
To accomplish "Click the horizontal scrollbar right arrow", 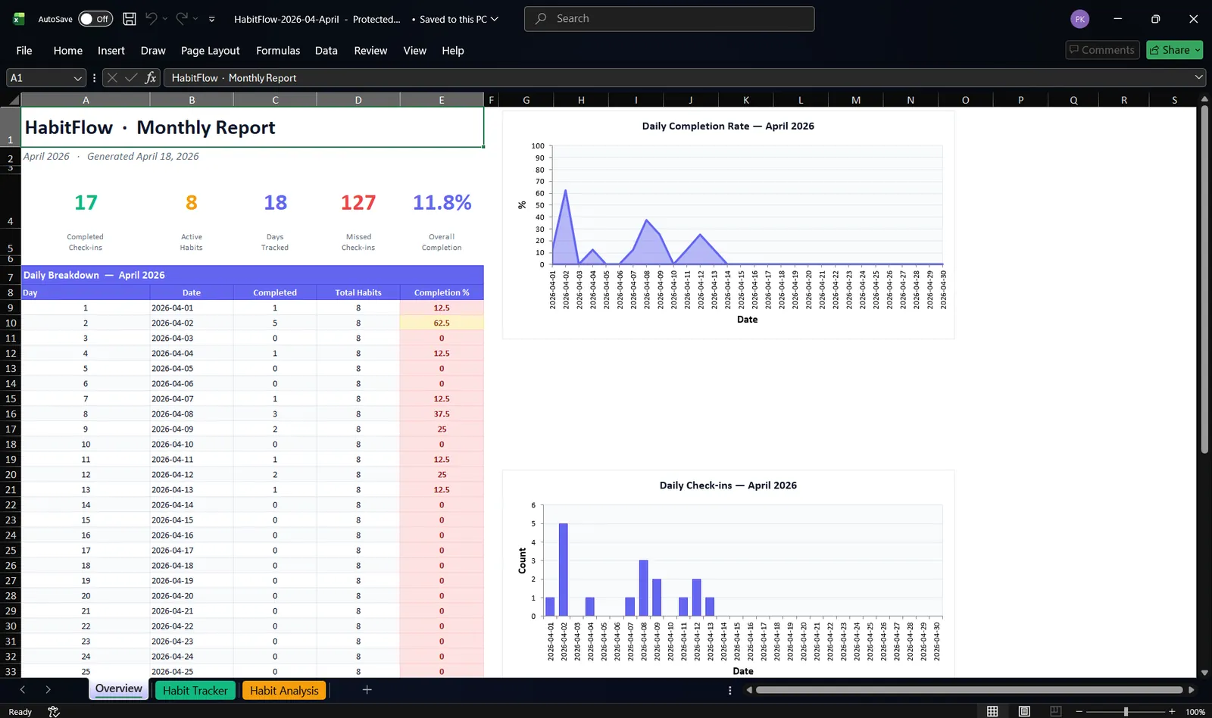I will click(x=1192, y=690).
